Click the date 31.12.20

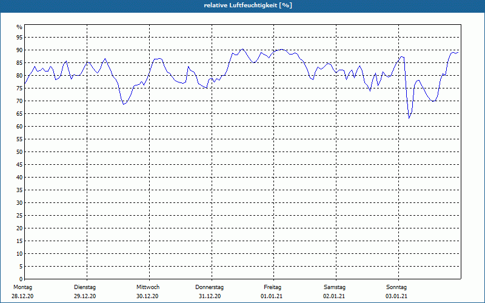coord(210,296)
